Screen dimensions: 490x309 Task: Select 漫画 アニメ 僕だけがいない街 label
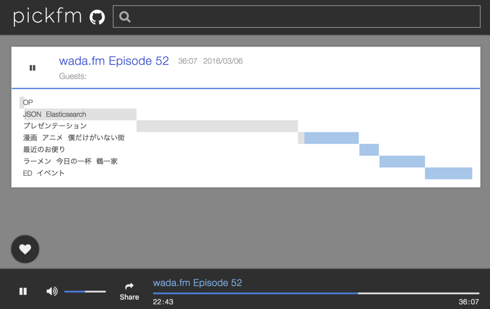[74, 138]
